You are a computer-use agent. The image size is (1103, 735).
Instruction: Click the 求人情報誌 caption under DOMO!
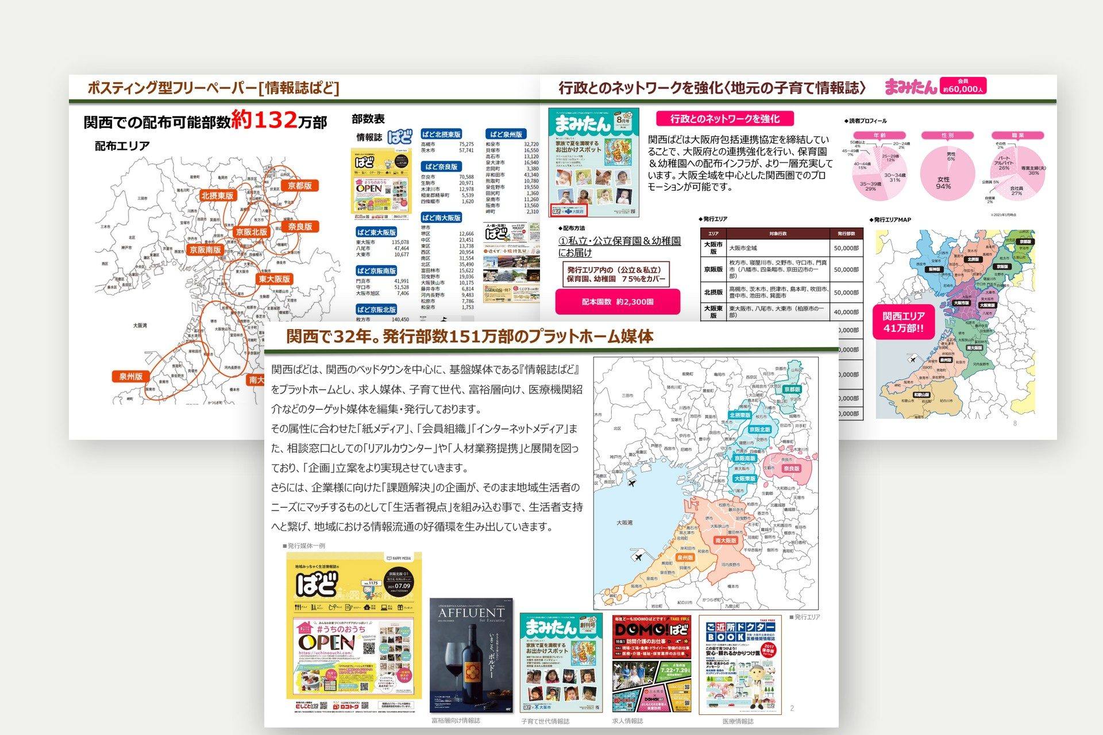click(628, 721)
